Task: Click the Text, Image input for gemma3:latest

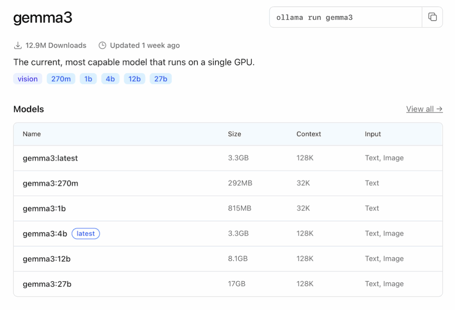Action: [x=384, y=158]
